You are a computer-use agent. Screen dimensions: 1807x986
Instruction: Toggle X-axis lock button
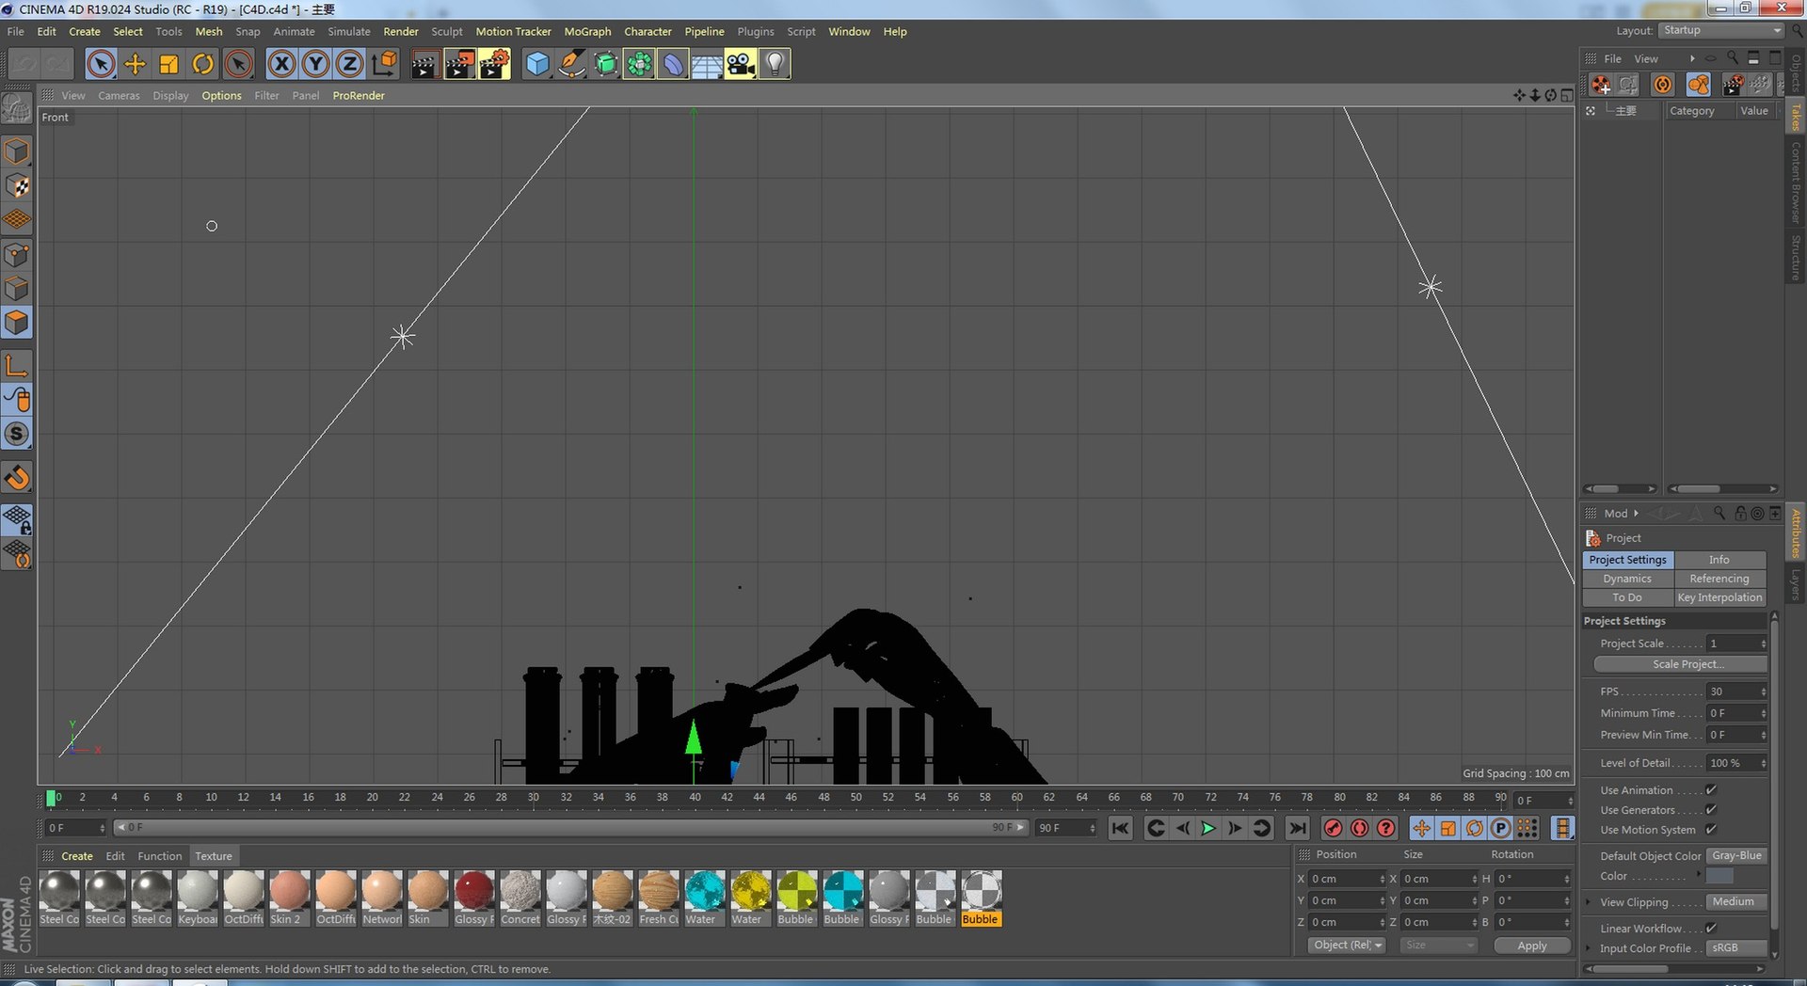click(x=281, y=64)
